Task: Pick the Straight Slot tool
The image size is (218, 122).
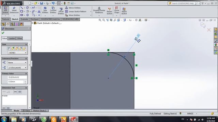Action: click(x=21, y=15)
